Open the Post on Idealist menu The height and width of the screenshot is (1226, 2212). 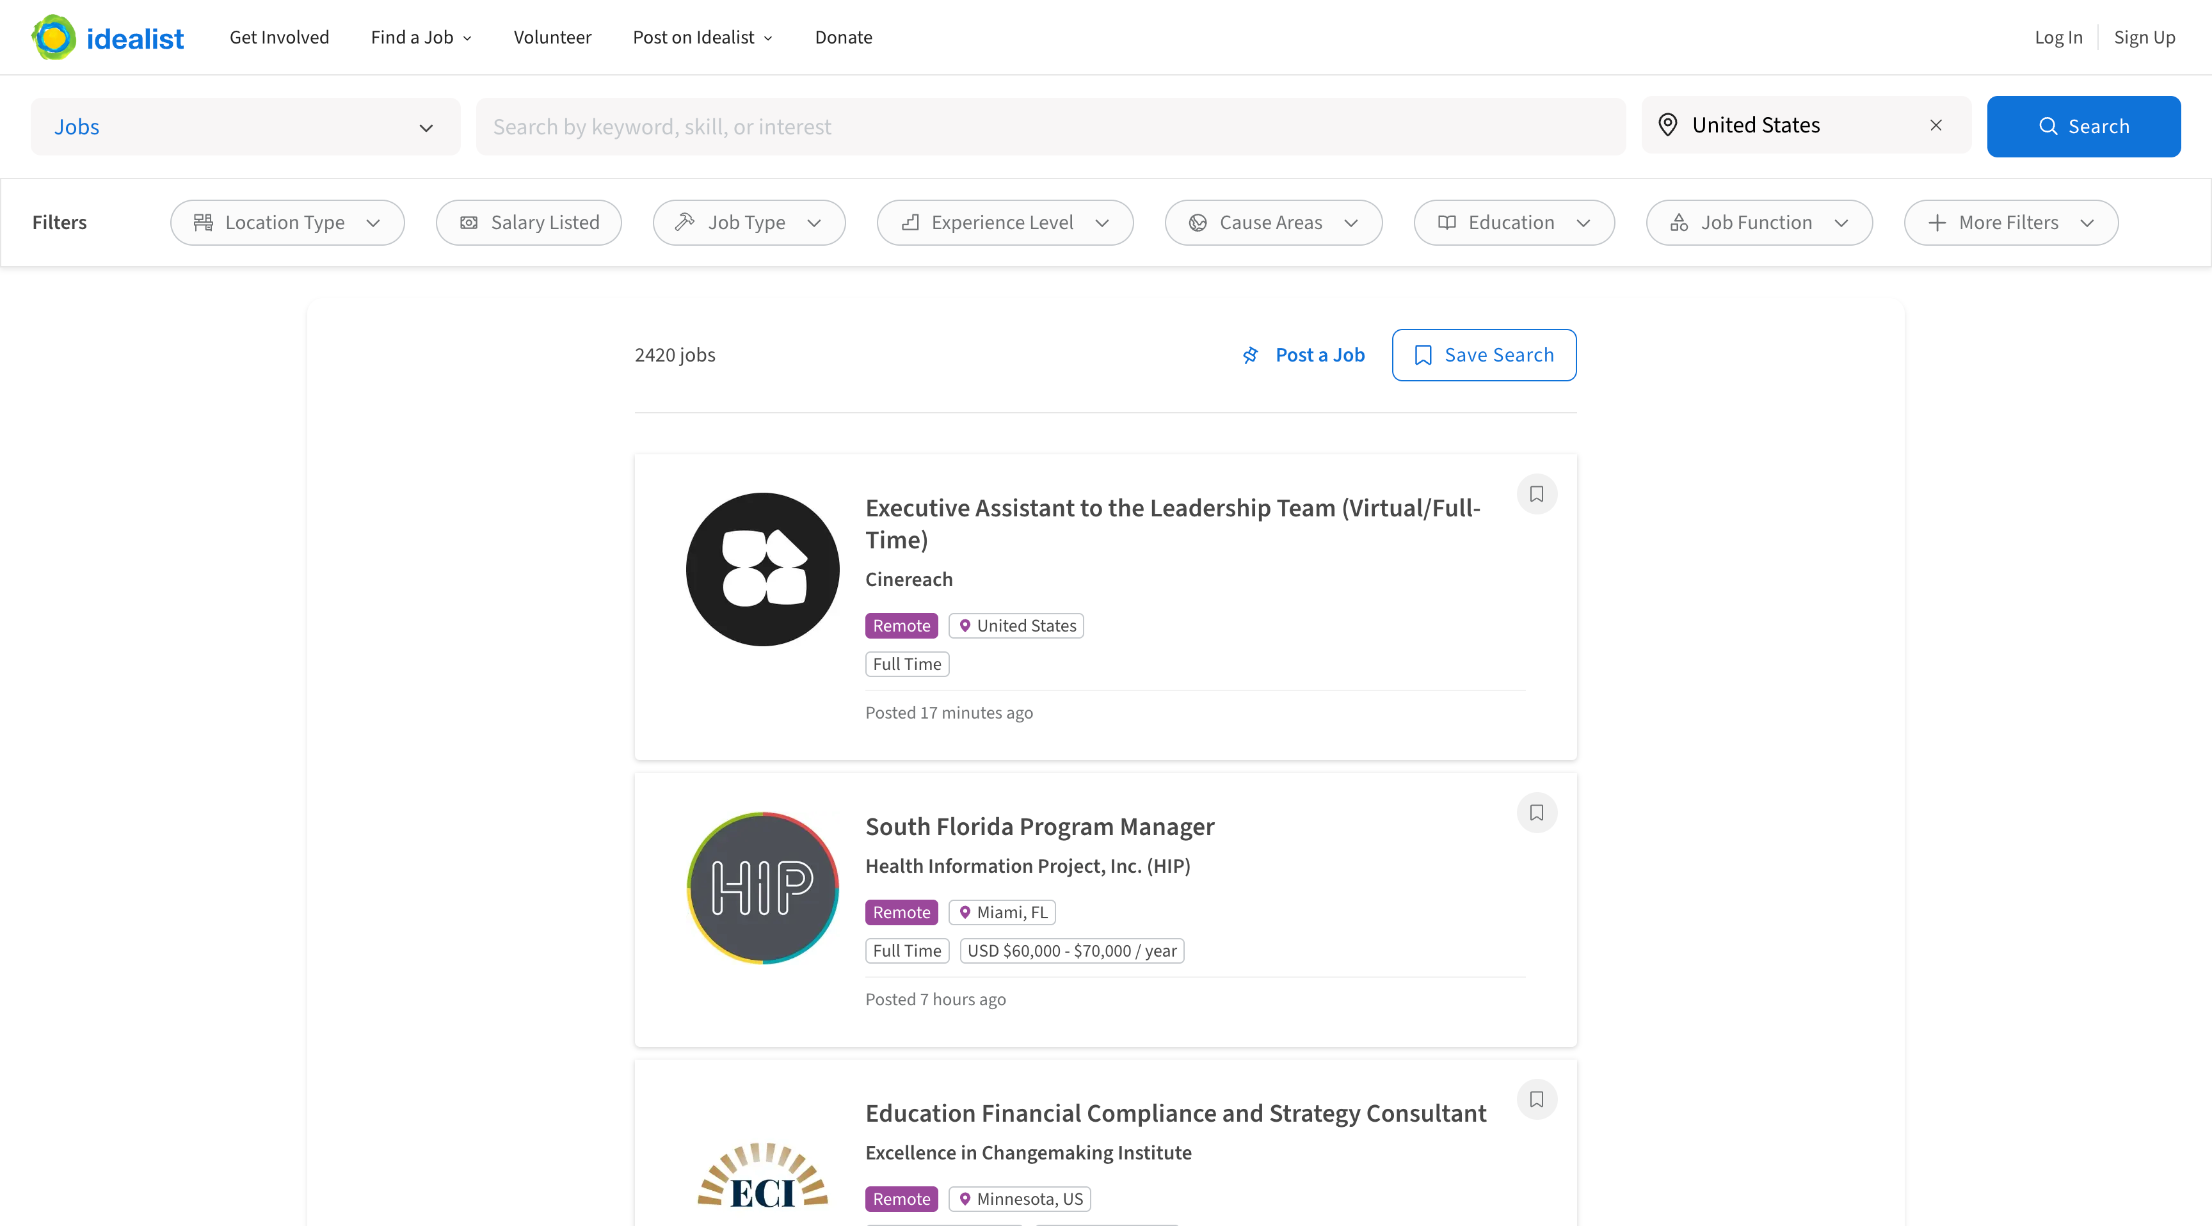pos(702,37)
